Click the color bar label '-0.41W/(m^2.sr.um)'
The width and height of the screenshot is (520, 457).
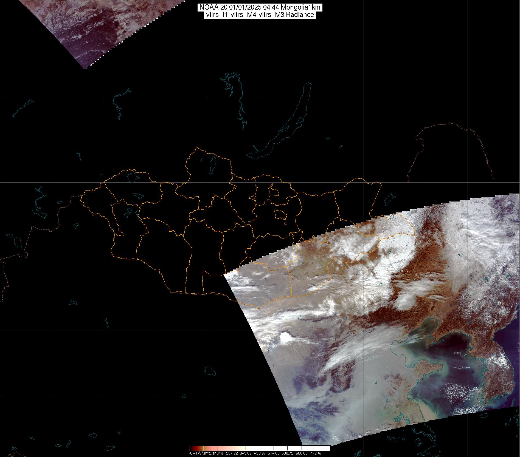pyautogui.click(x=206, y=453)
